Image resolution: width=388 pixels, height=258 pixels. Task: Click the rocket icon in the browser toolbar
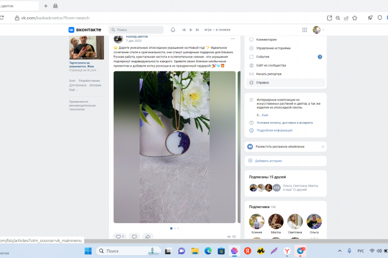point(370,18)
